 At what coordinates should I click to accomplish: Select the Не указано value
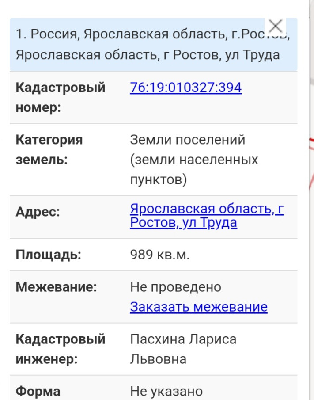click(x=166, y=391)
